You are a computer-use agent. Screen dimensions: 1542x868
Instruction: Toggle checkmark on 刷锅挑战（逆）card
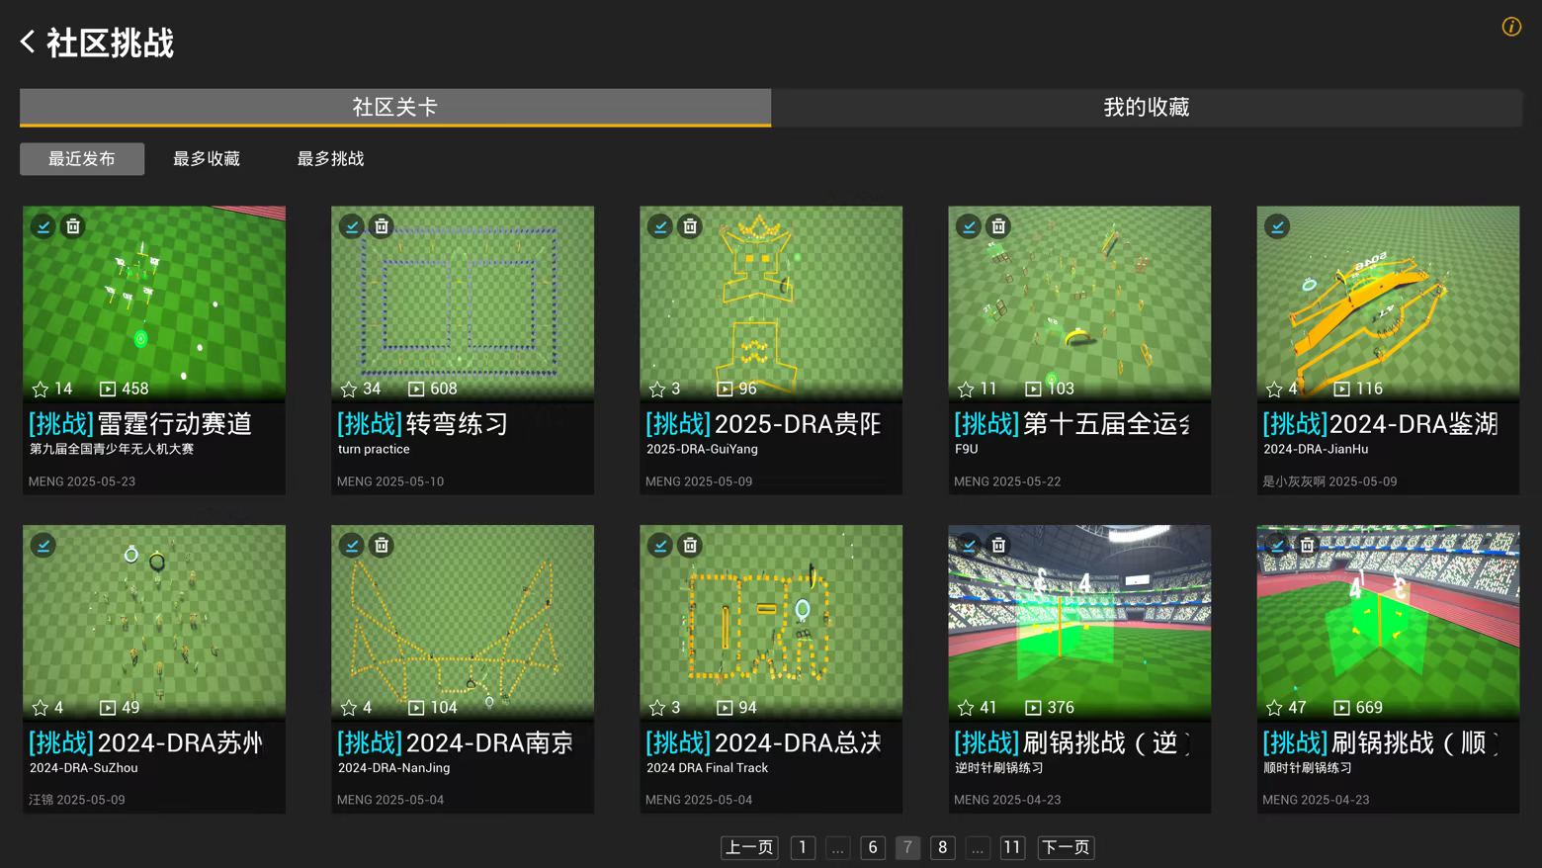[x=969, y=545]
